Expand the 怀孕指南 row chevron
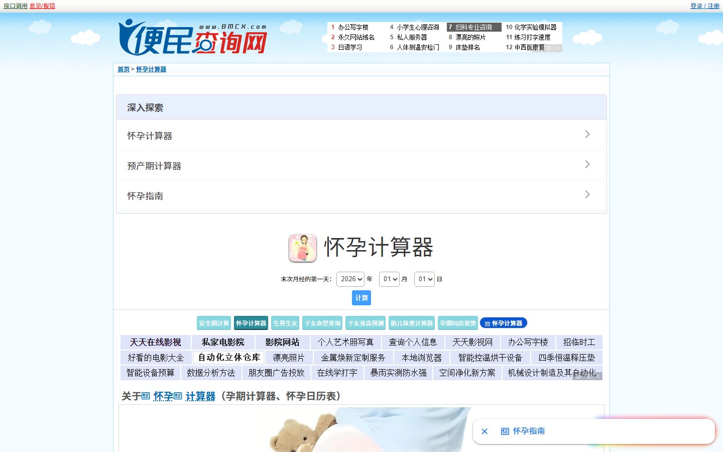The image size is (723, 452). pos(587,194)
